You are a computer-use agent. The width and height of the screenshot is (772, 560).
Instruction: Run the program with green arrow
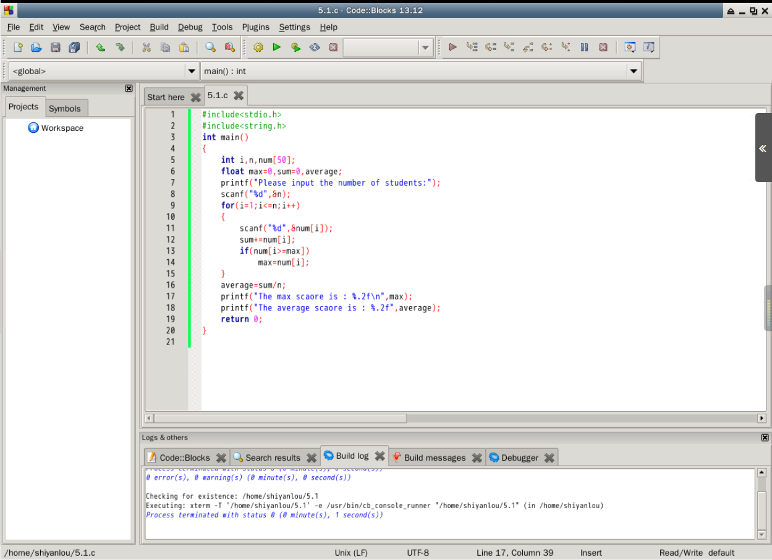coord(277,47)
